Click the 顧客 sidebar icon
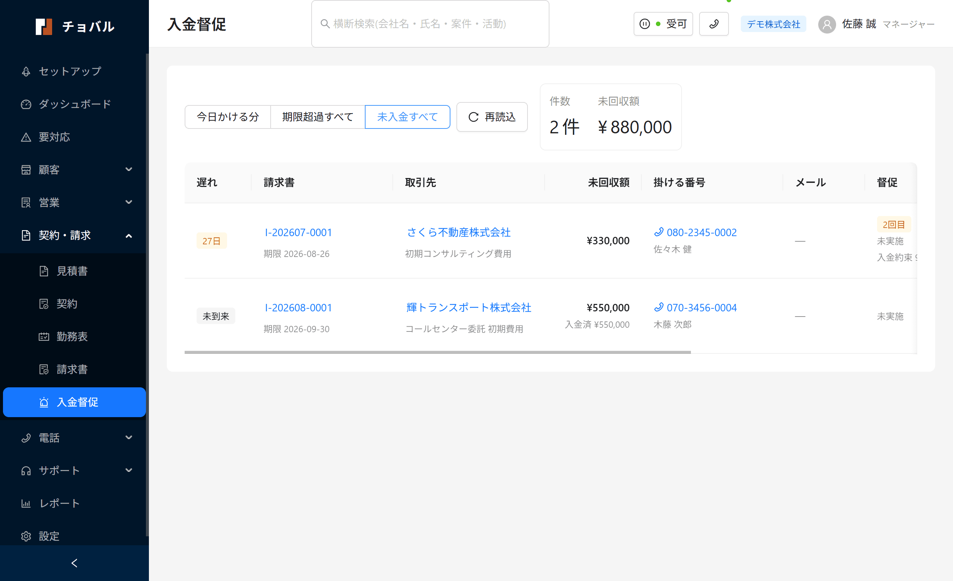953x581 pixels. (x=26, y=170)
